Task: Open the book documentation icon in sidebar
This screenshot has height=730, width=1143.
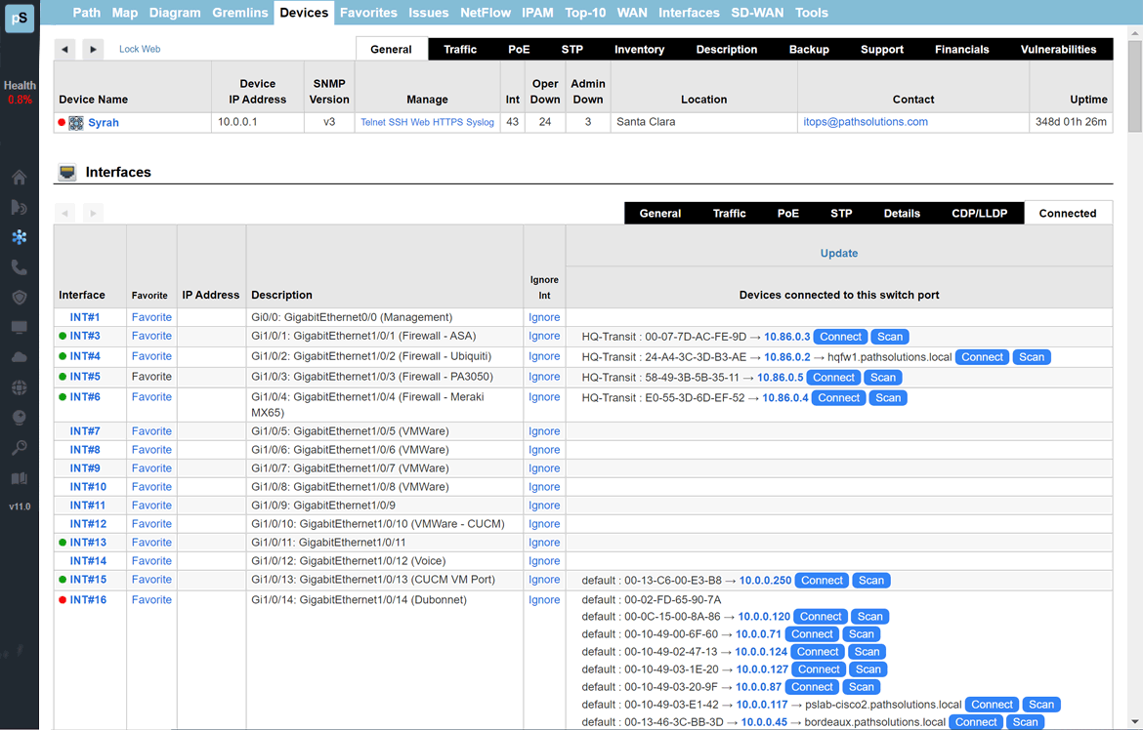Action: 20,478
